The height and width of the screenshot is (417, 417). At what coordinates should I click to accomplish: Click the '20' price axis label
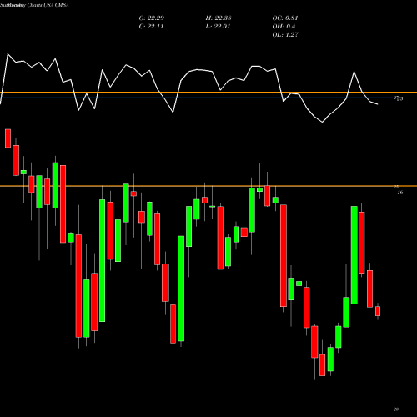tap(396, 409)
